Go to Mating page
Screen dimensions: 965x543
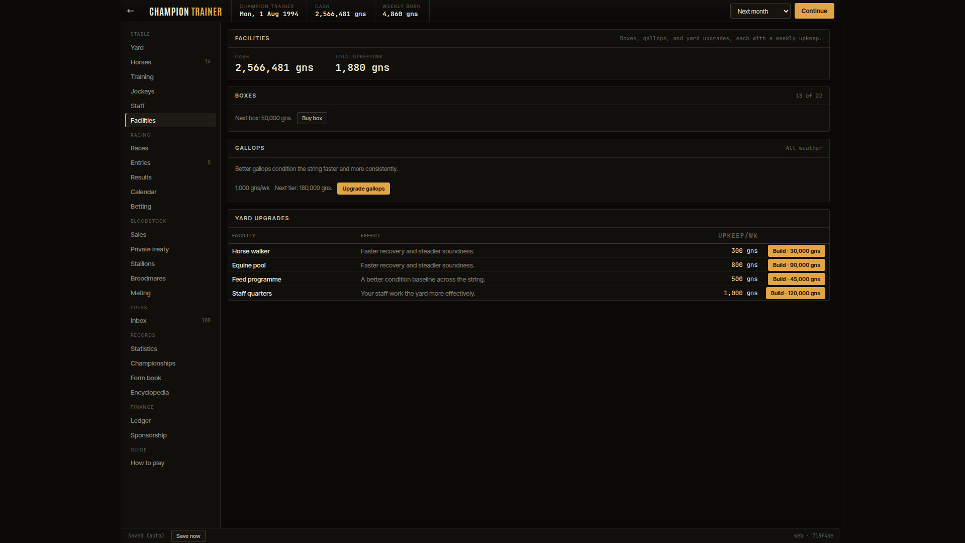171,293
